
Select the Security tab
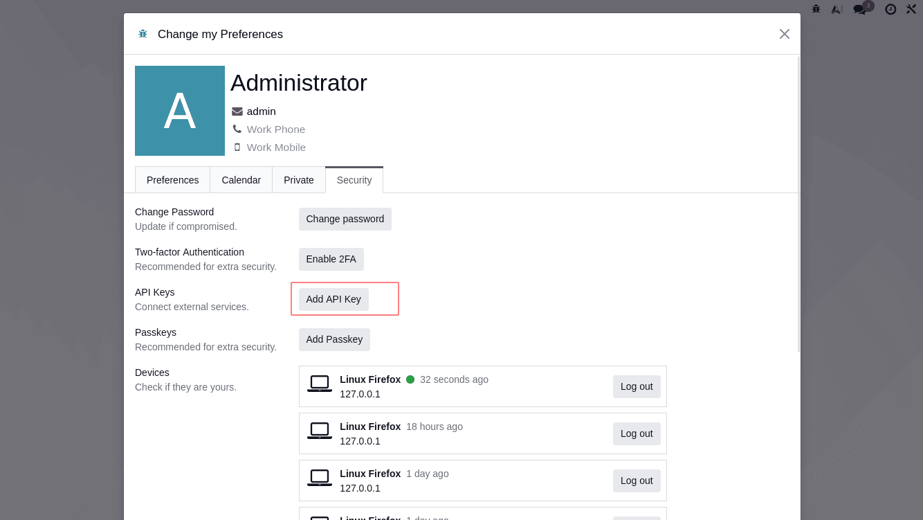point(354,180)
